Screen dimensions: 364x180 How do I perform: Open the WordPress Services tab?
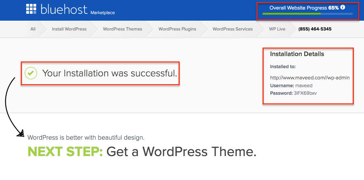[x=232, y=29]
